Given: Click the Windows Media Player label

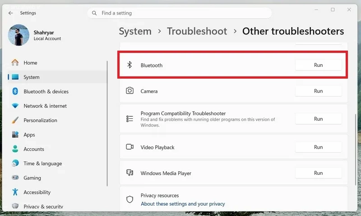Looking at the screenshot, I should coord(166,173).
